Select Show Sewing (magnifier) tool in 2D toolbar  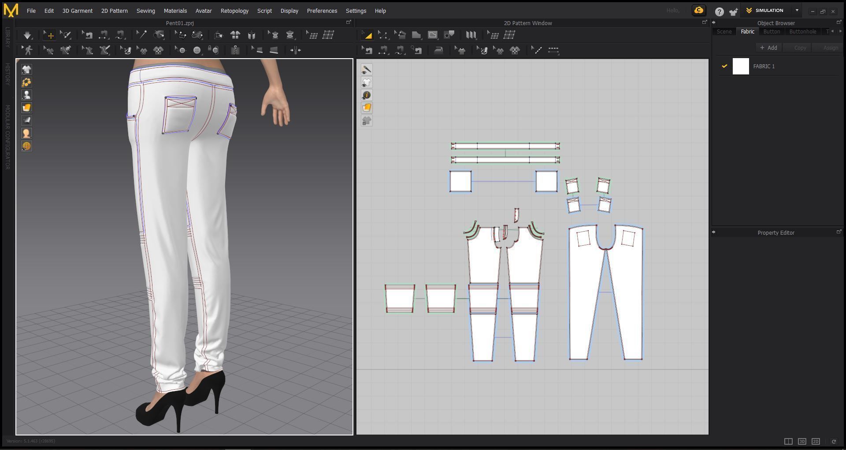pyautogui.click(x=416, y=50)
